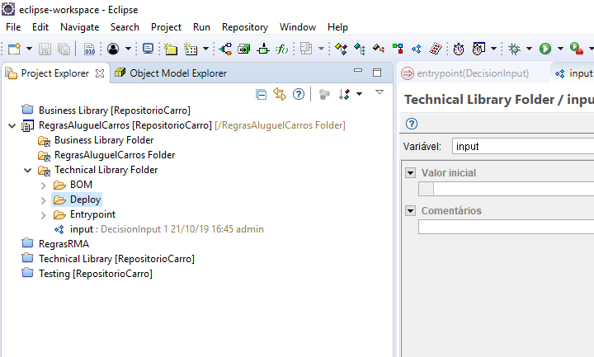Open the sort icon's dropdown arrow
Viewport: 594px width, 357px height.
(359, 94)
